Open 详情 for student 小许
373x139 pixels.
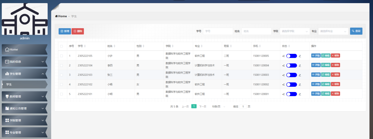(x=316, y=56)
